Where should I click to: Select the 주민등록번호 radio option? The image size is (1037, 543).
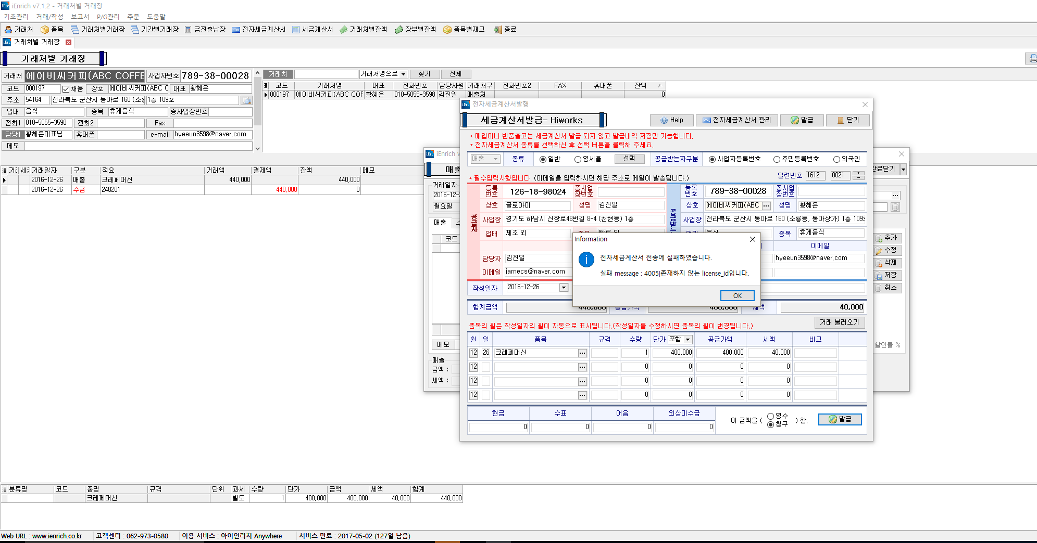(x=777, y=159)
